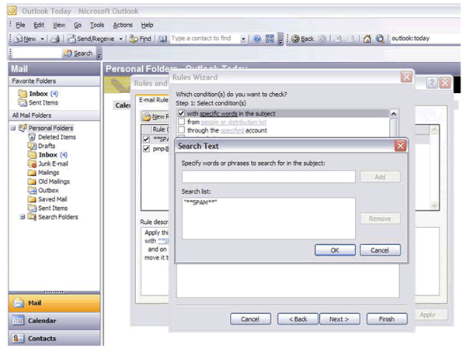This screenshot has height=358, width=466.
Task: Open the Junk E-mail folder
Action: [x=48, y=164]
